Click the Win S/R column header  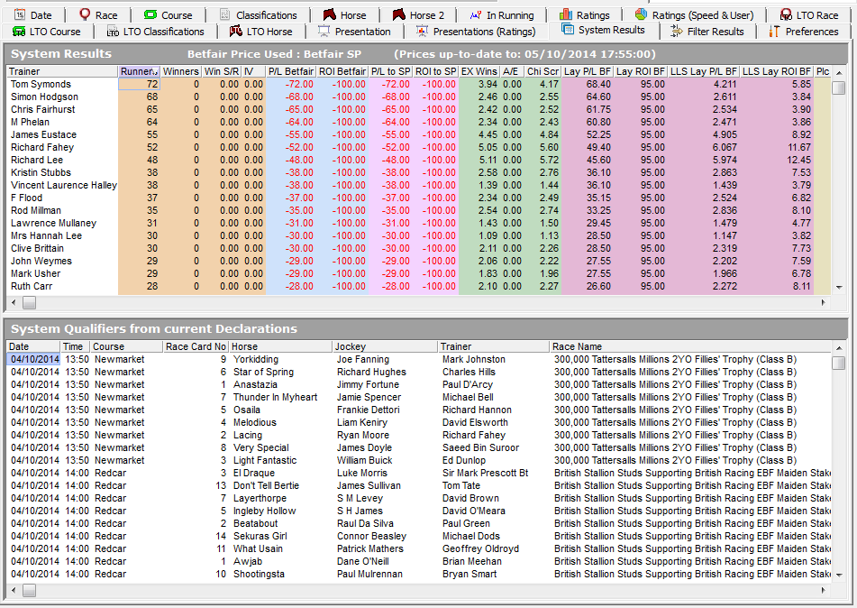222,71
